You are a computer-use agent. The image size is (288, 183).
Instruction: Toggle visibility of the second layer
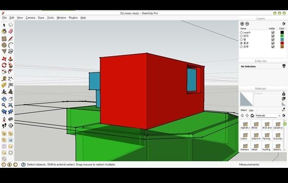273,36
